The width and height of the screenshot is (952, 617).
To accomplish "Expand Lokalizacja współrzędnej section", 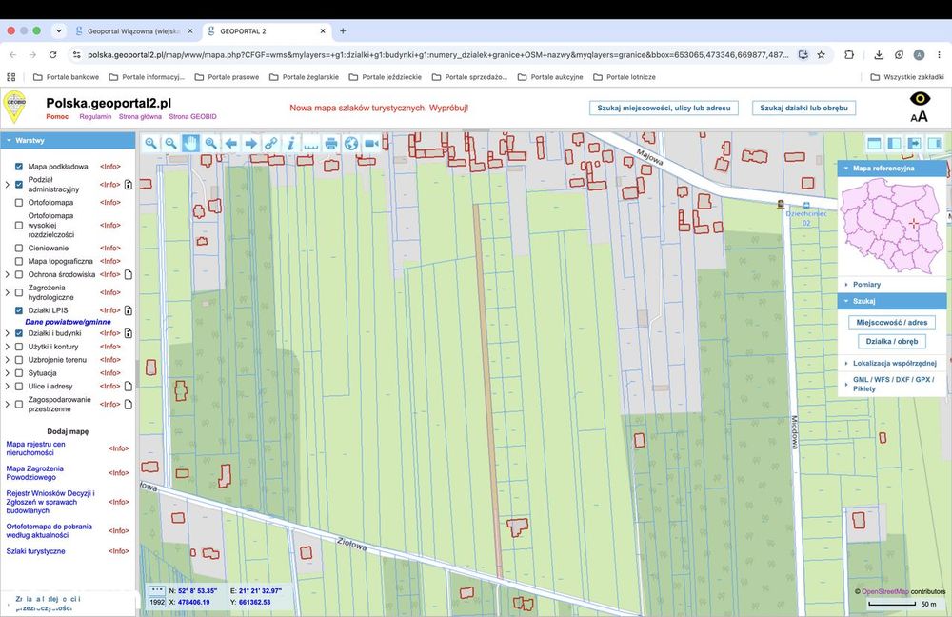I will coord(894,363).
